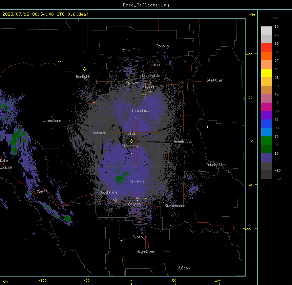Select the slate purple 0-10 dBZ band

[x=266, y=158]
